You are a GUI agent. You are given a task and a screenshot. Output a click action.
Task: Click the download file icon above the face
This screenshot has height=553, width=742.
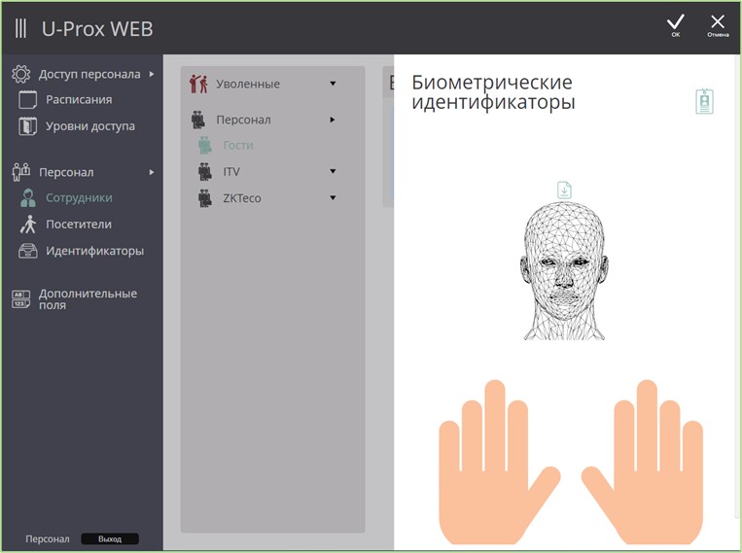(x=564, y=190)
